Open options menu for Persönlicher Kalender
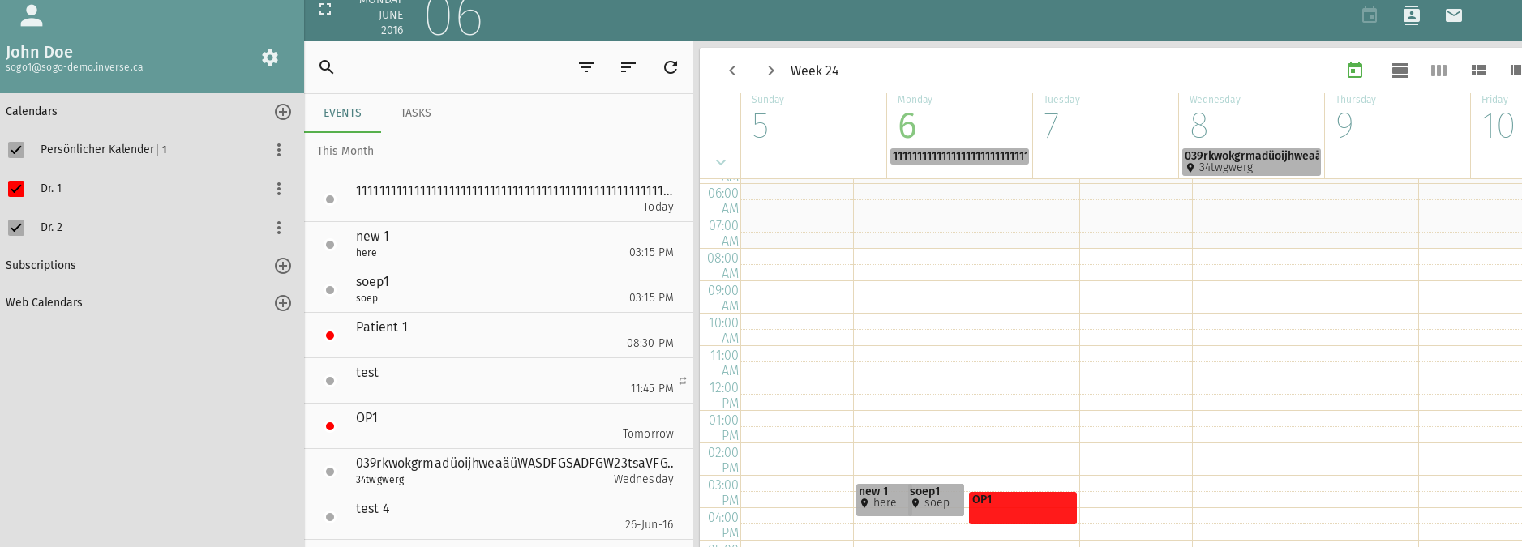The height and width of the screenshot is (547, 1522). [x=279, y=150]
